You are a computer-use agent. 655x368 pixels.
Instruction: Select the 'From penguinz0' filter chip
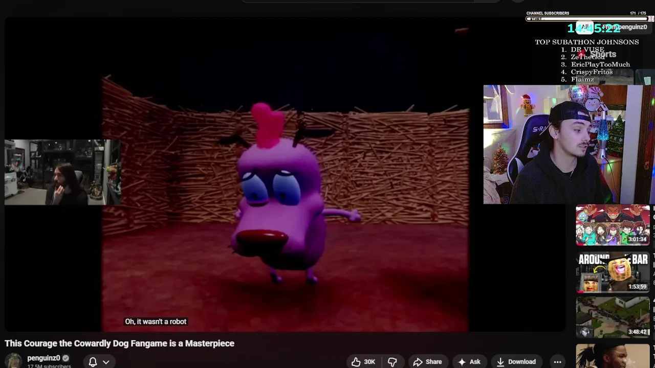click(x=624, y=27)
